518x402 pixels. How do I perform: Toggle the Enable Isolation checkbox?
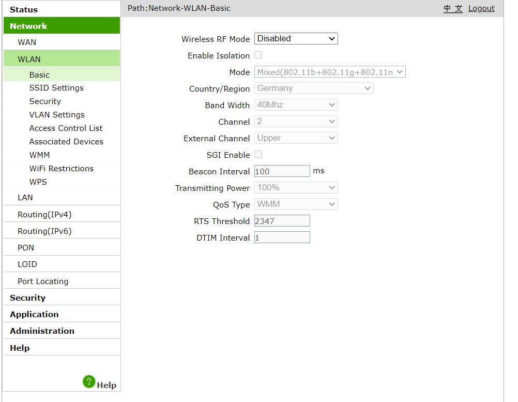258,55
